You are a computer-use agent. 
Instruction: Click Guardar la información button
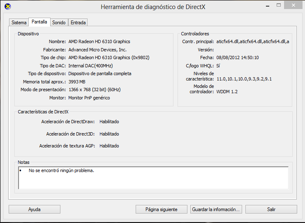tap(216, 209)
